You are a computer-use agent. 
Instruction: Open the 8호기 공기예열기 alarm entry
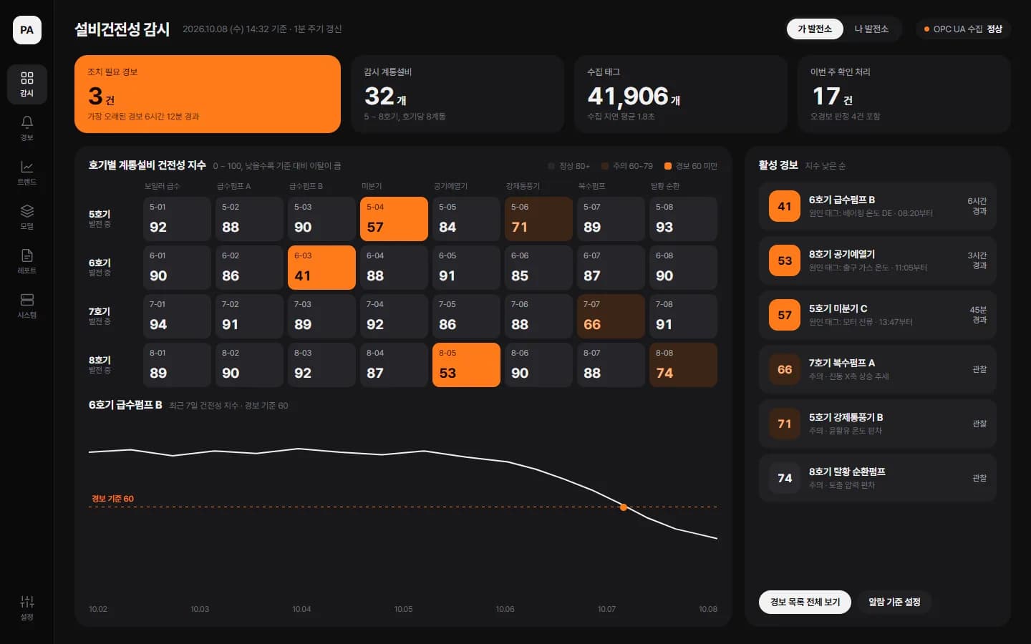[878, 260]
